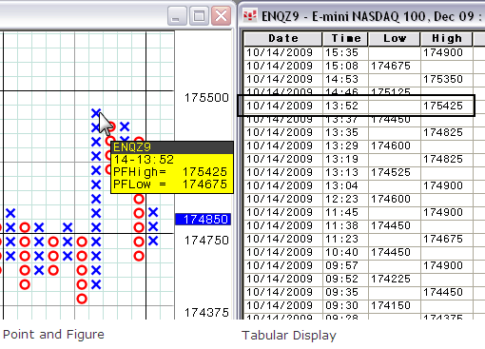Minimize the Point and Figure chart window

click(x=178, y=16)
